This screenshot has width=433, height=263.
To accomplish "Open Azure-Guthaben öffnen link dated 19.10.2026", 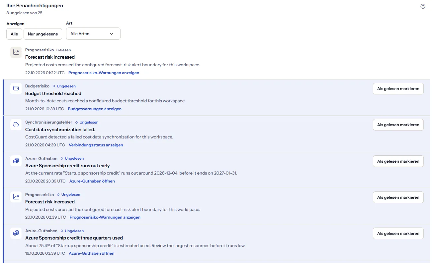I will pyautogui.click(x=92, y=253).
